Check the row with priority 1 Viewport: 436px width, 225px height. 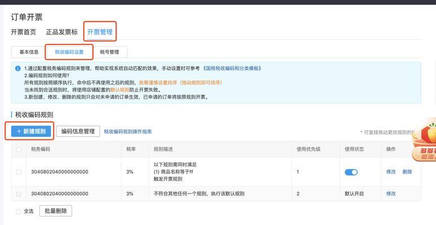[x=19, y=172]
